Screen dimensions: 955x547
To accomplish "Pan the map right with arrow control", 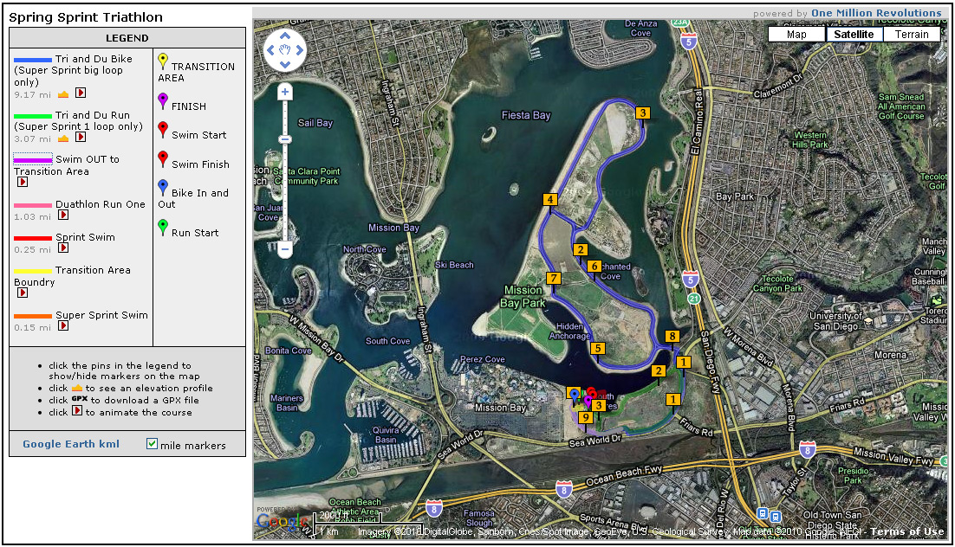I will (x=298, y=50).
